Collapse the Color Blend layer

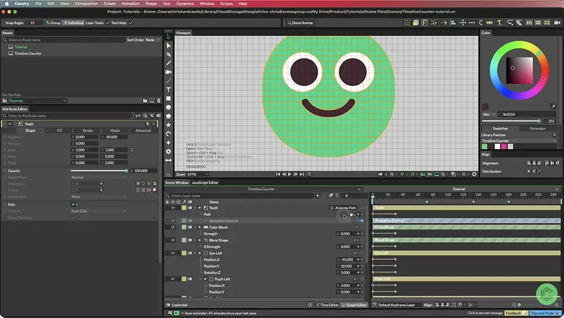195,227
